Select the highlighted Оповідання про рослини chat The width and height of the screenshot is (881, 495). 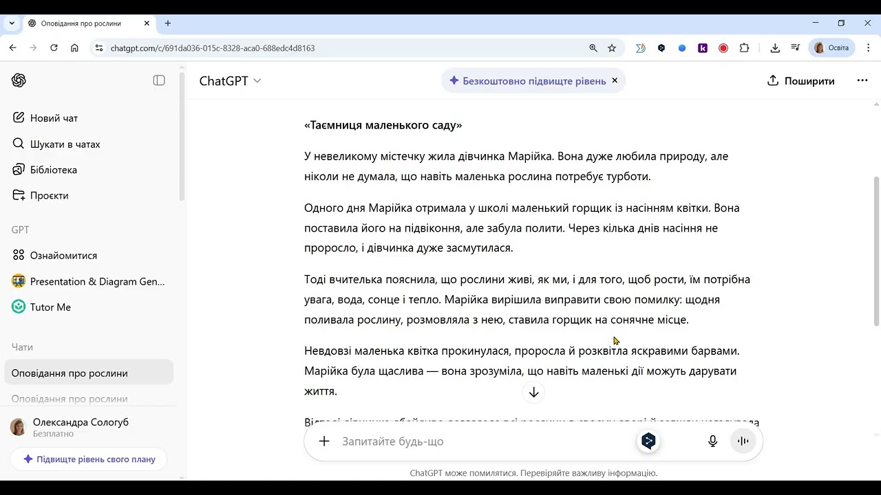(89, 373)
